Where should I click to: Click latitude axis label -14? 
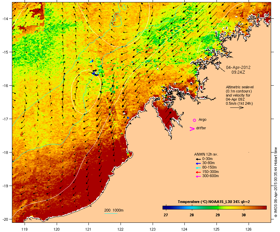click(x=5, y=18)
